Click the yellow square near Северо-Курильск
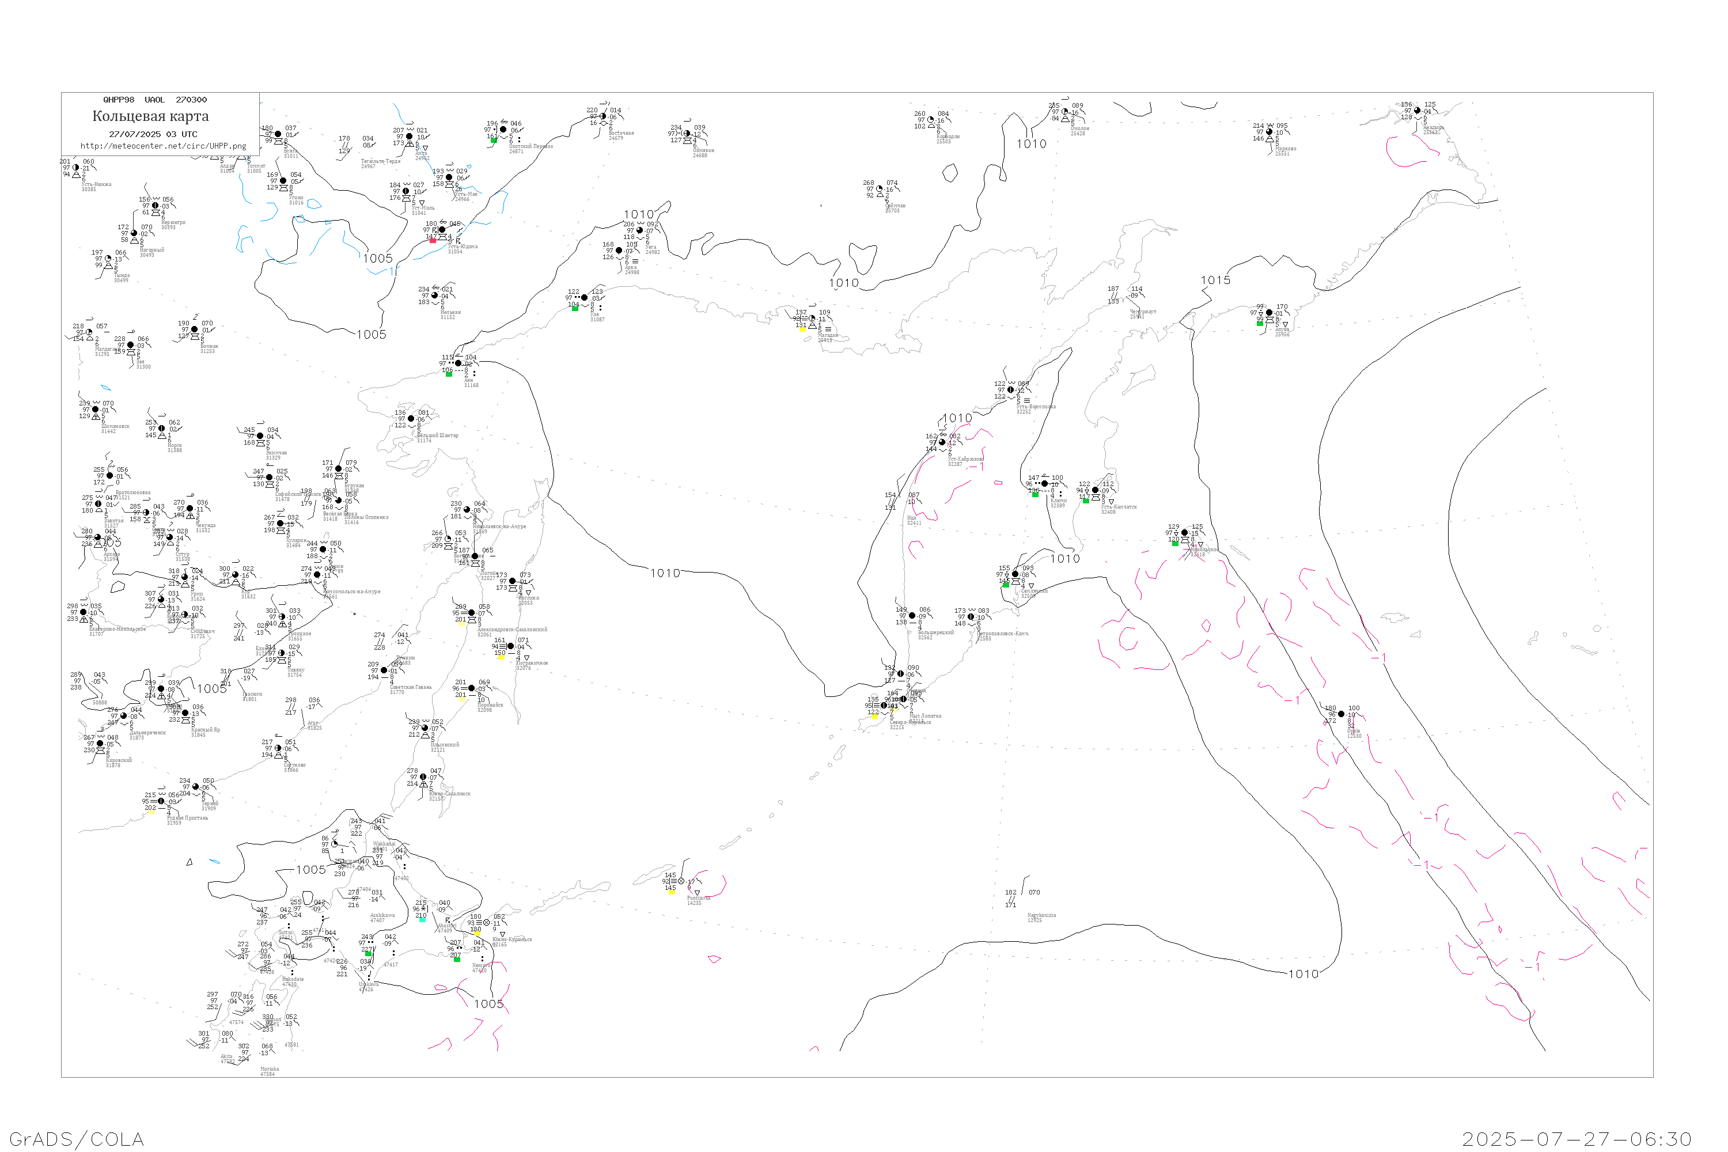 pos(874,717)
